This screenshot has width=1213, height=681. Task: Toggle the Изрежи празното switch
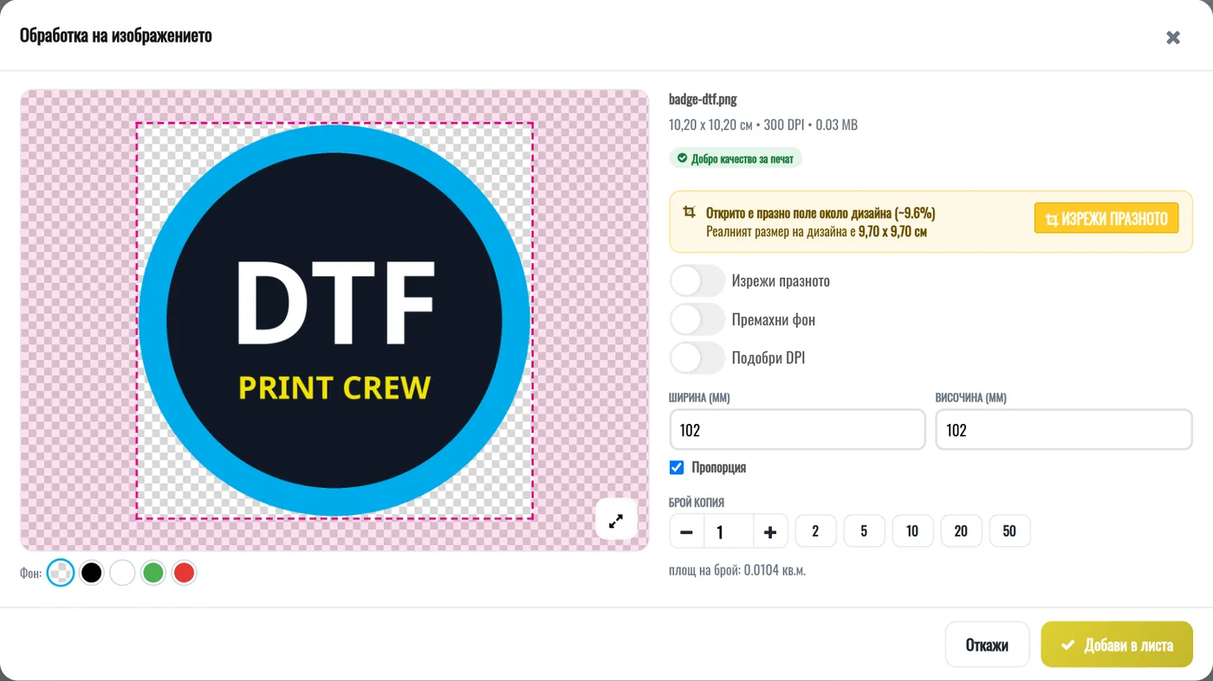[x=697, y=281]
